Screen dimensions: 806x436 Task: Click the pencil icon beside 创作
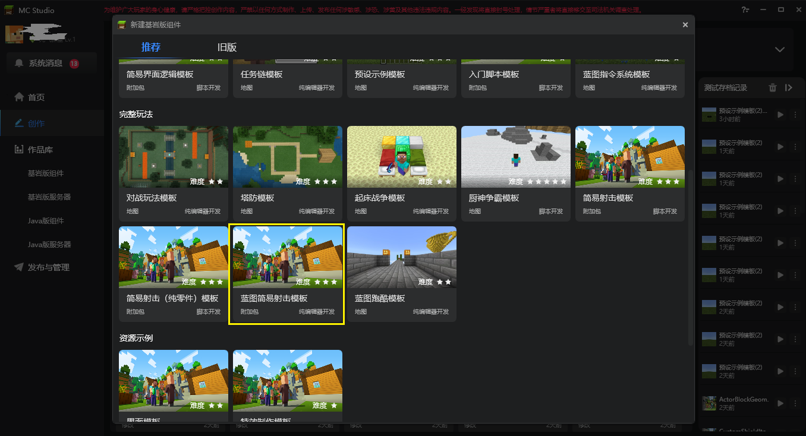click(19, 123)
